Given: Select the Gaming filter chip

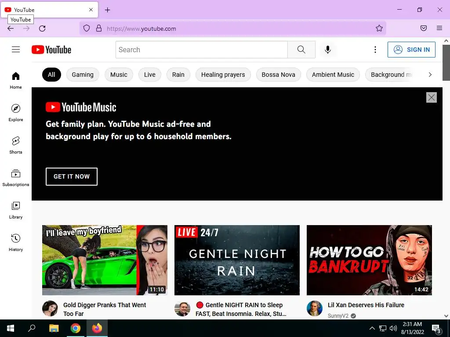Looking at the screenshot, I should [83, 75].
